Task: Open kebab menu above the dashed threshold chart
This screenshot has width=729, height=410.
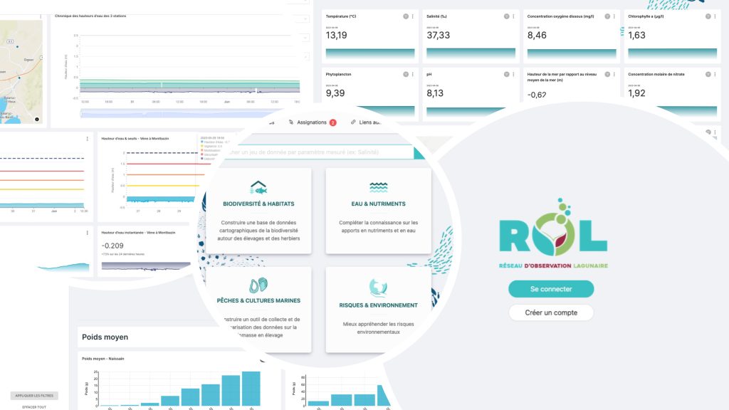Action: pos(87,139)
